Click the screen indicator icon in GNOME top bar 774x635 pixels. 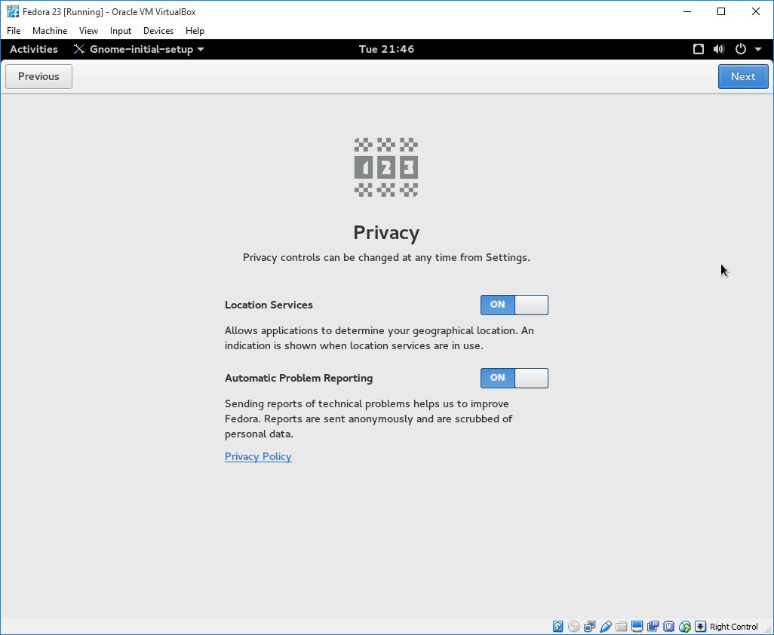698,49
